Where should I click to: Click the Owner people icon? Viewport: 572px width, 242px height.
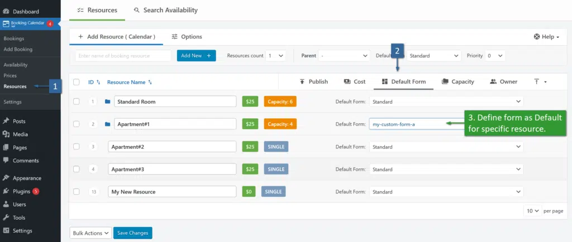(x=493, y=81)
